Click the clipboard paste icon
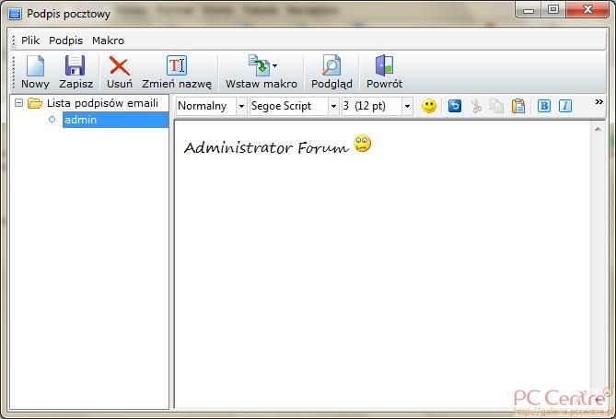Image resolution: width=616 pixels, height=419 pixels. coord(518,106)
